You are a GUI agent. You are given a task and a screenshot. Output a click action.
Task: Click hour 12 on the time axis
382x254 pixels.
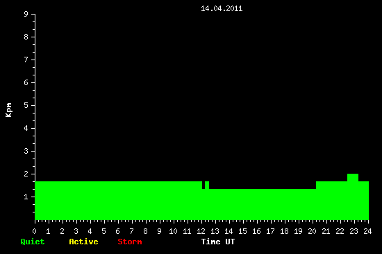[201, 231]
